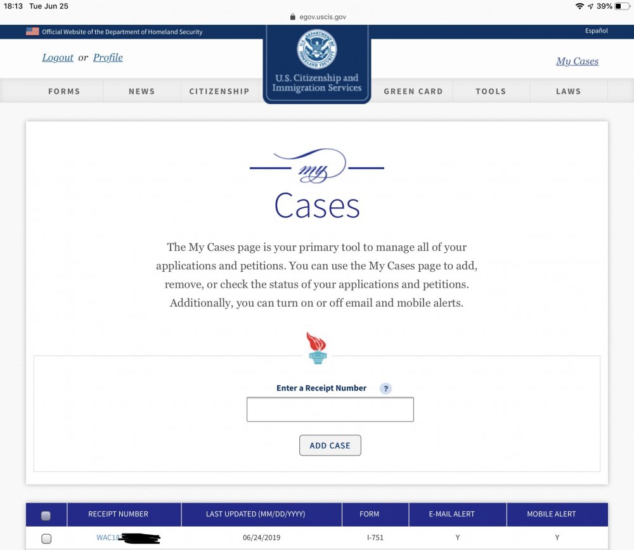Click the Add Case button
This screenshot has width=634, height=550.
(330, 445)
